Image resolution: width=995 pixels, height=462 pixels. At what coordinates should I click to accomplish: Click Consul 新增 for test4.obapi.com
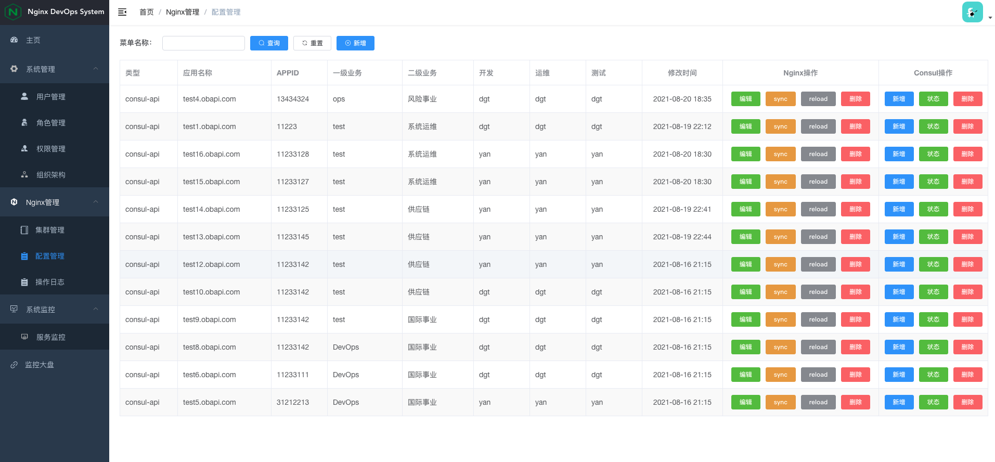coord(899,99)
